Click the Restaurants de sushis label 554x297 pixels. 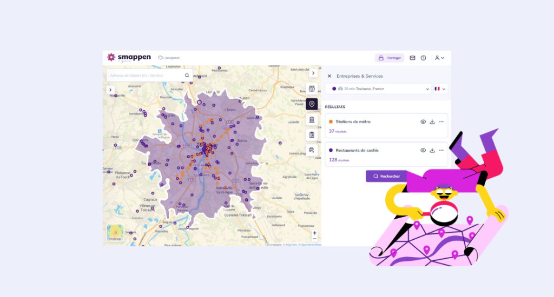pos(357,150)
